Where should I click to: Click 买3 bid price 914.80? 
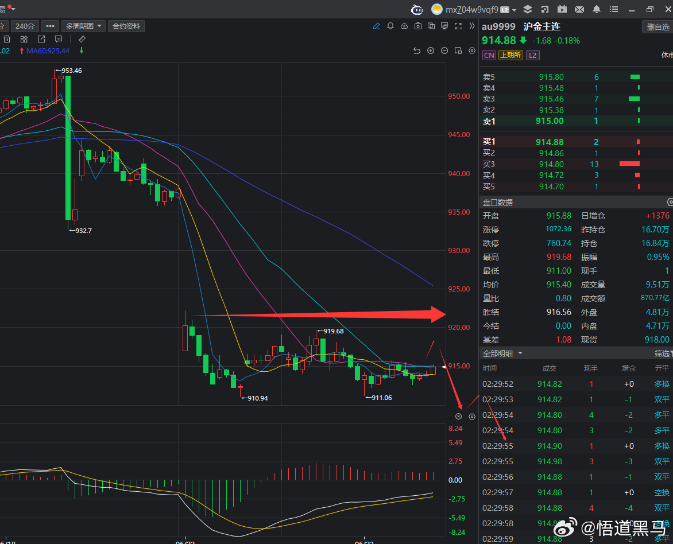tap(551, 164)
